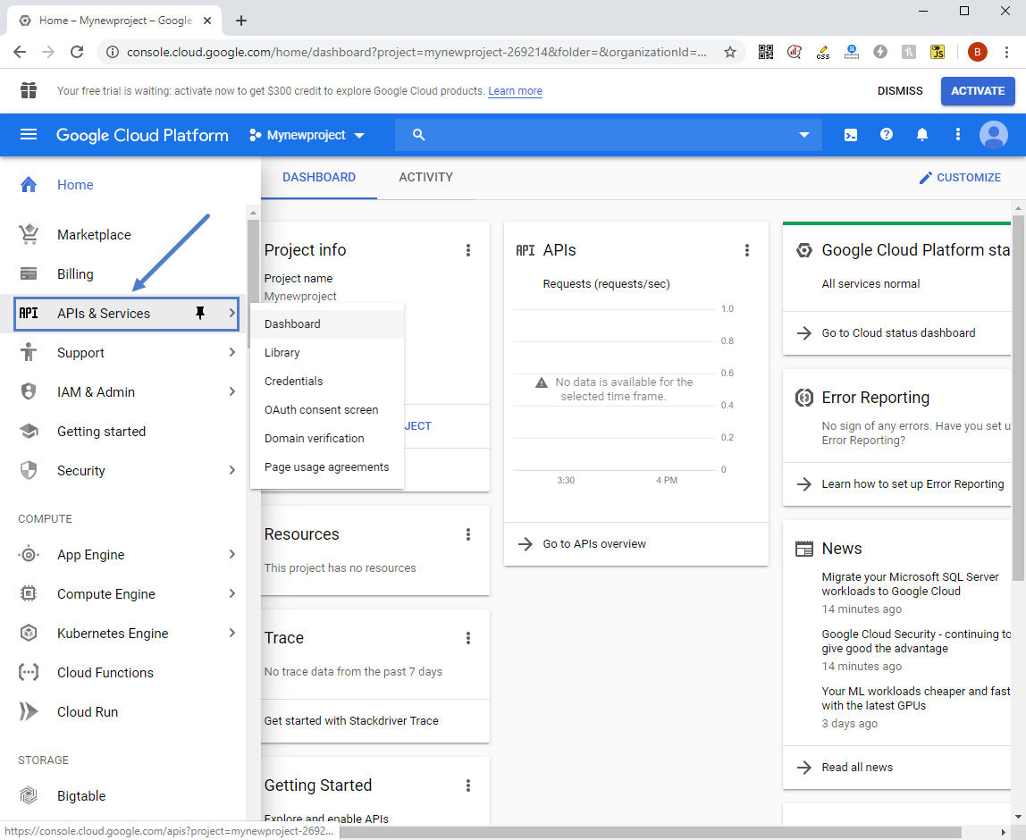Screen dimensions: 1026x840
Task: Open the Learn more free trial link
Action: click(x=515, y=91)
